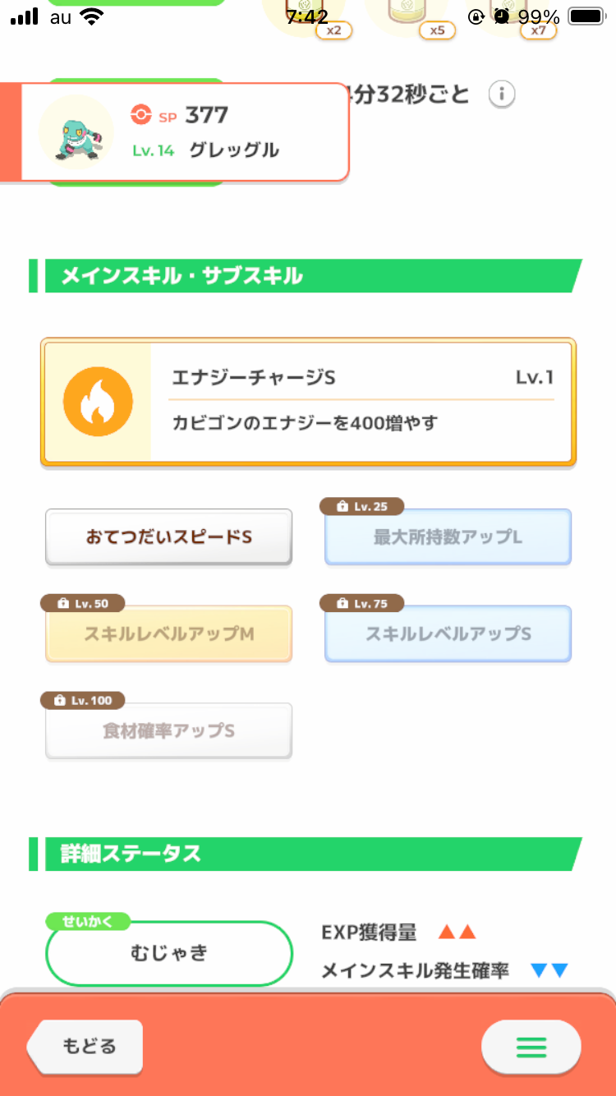616x1096 pixels.
Task: Tap the Lv. 75 lock badge
Action: pyautogui.click(x=361, y=603)
